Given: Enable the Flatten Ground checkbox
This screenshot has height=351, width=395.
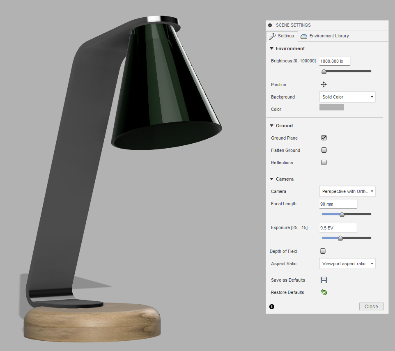Looking at the screenshot, I should click(324, 150).
